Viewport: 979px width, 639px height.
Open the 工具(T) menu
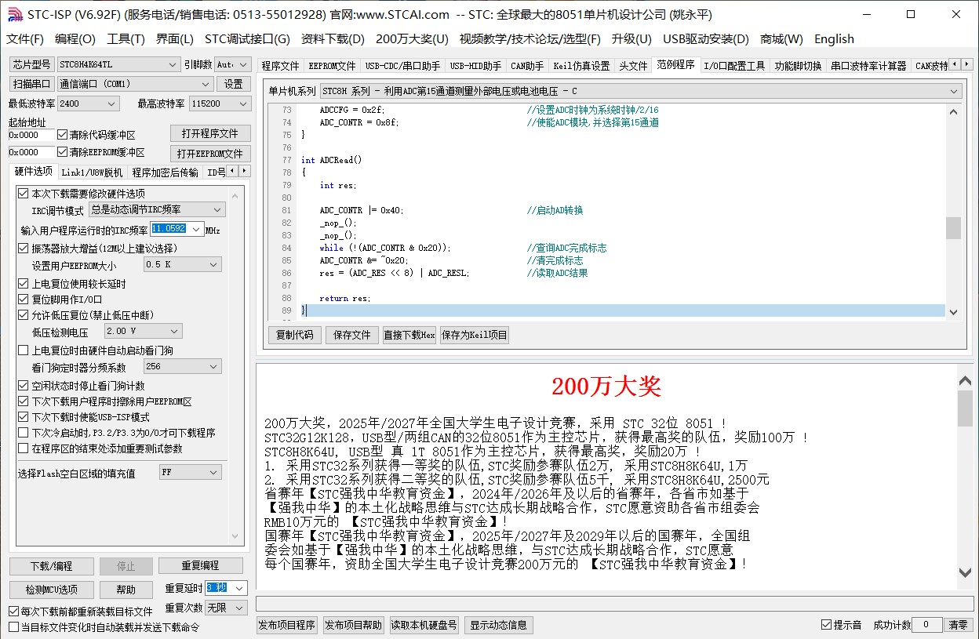tap(126, 39)
